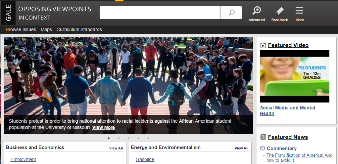Open Advanced search icon
This screenshot has width=338, height=164.
pos(257,11)
